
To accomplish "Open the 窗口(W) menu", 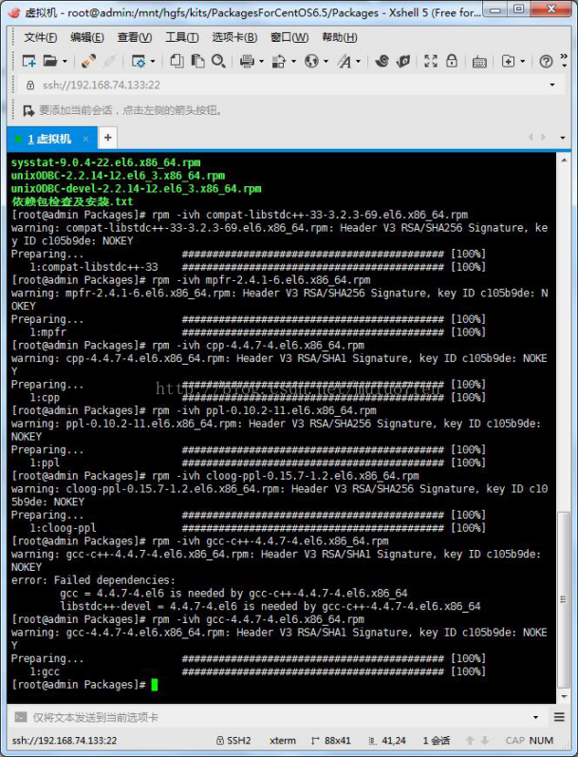I will (289, 37).
